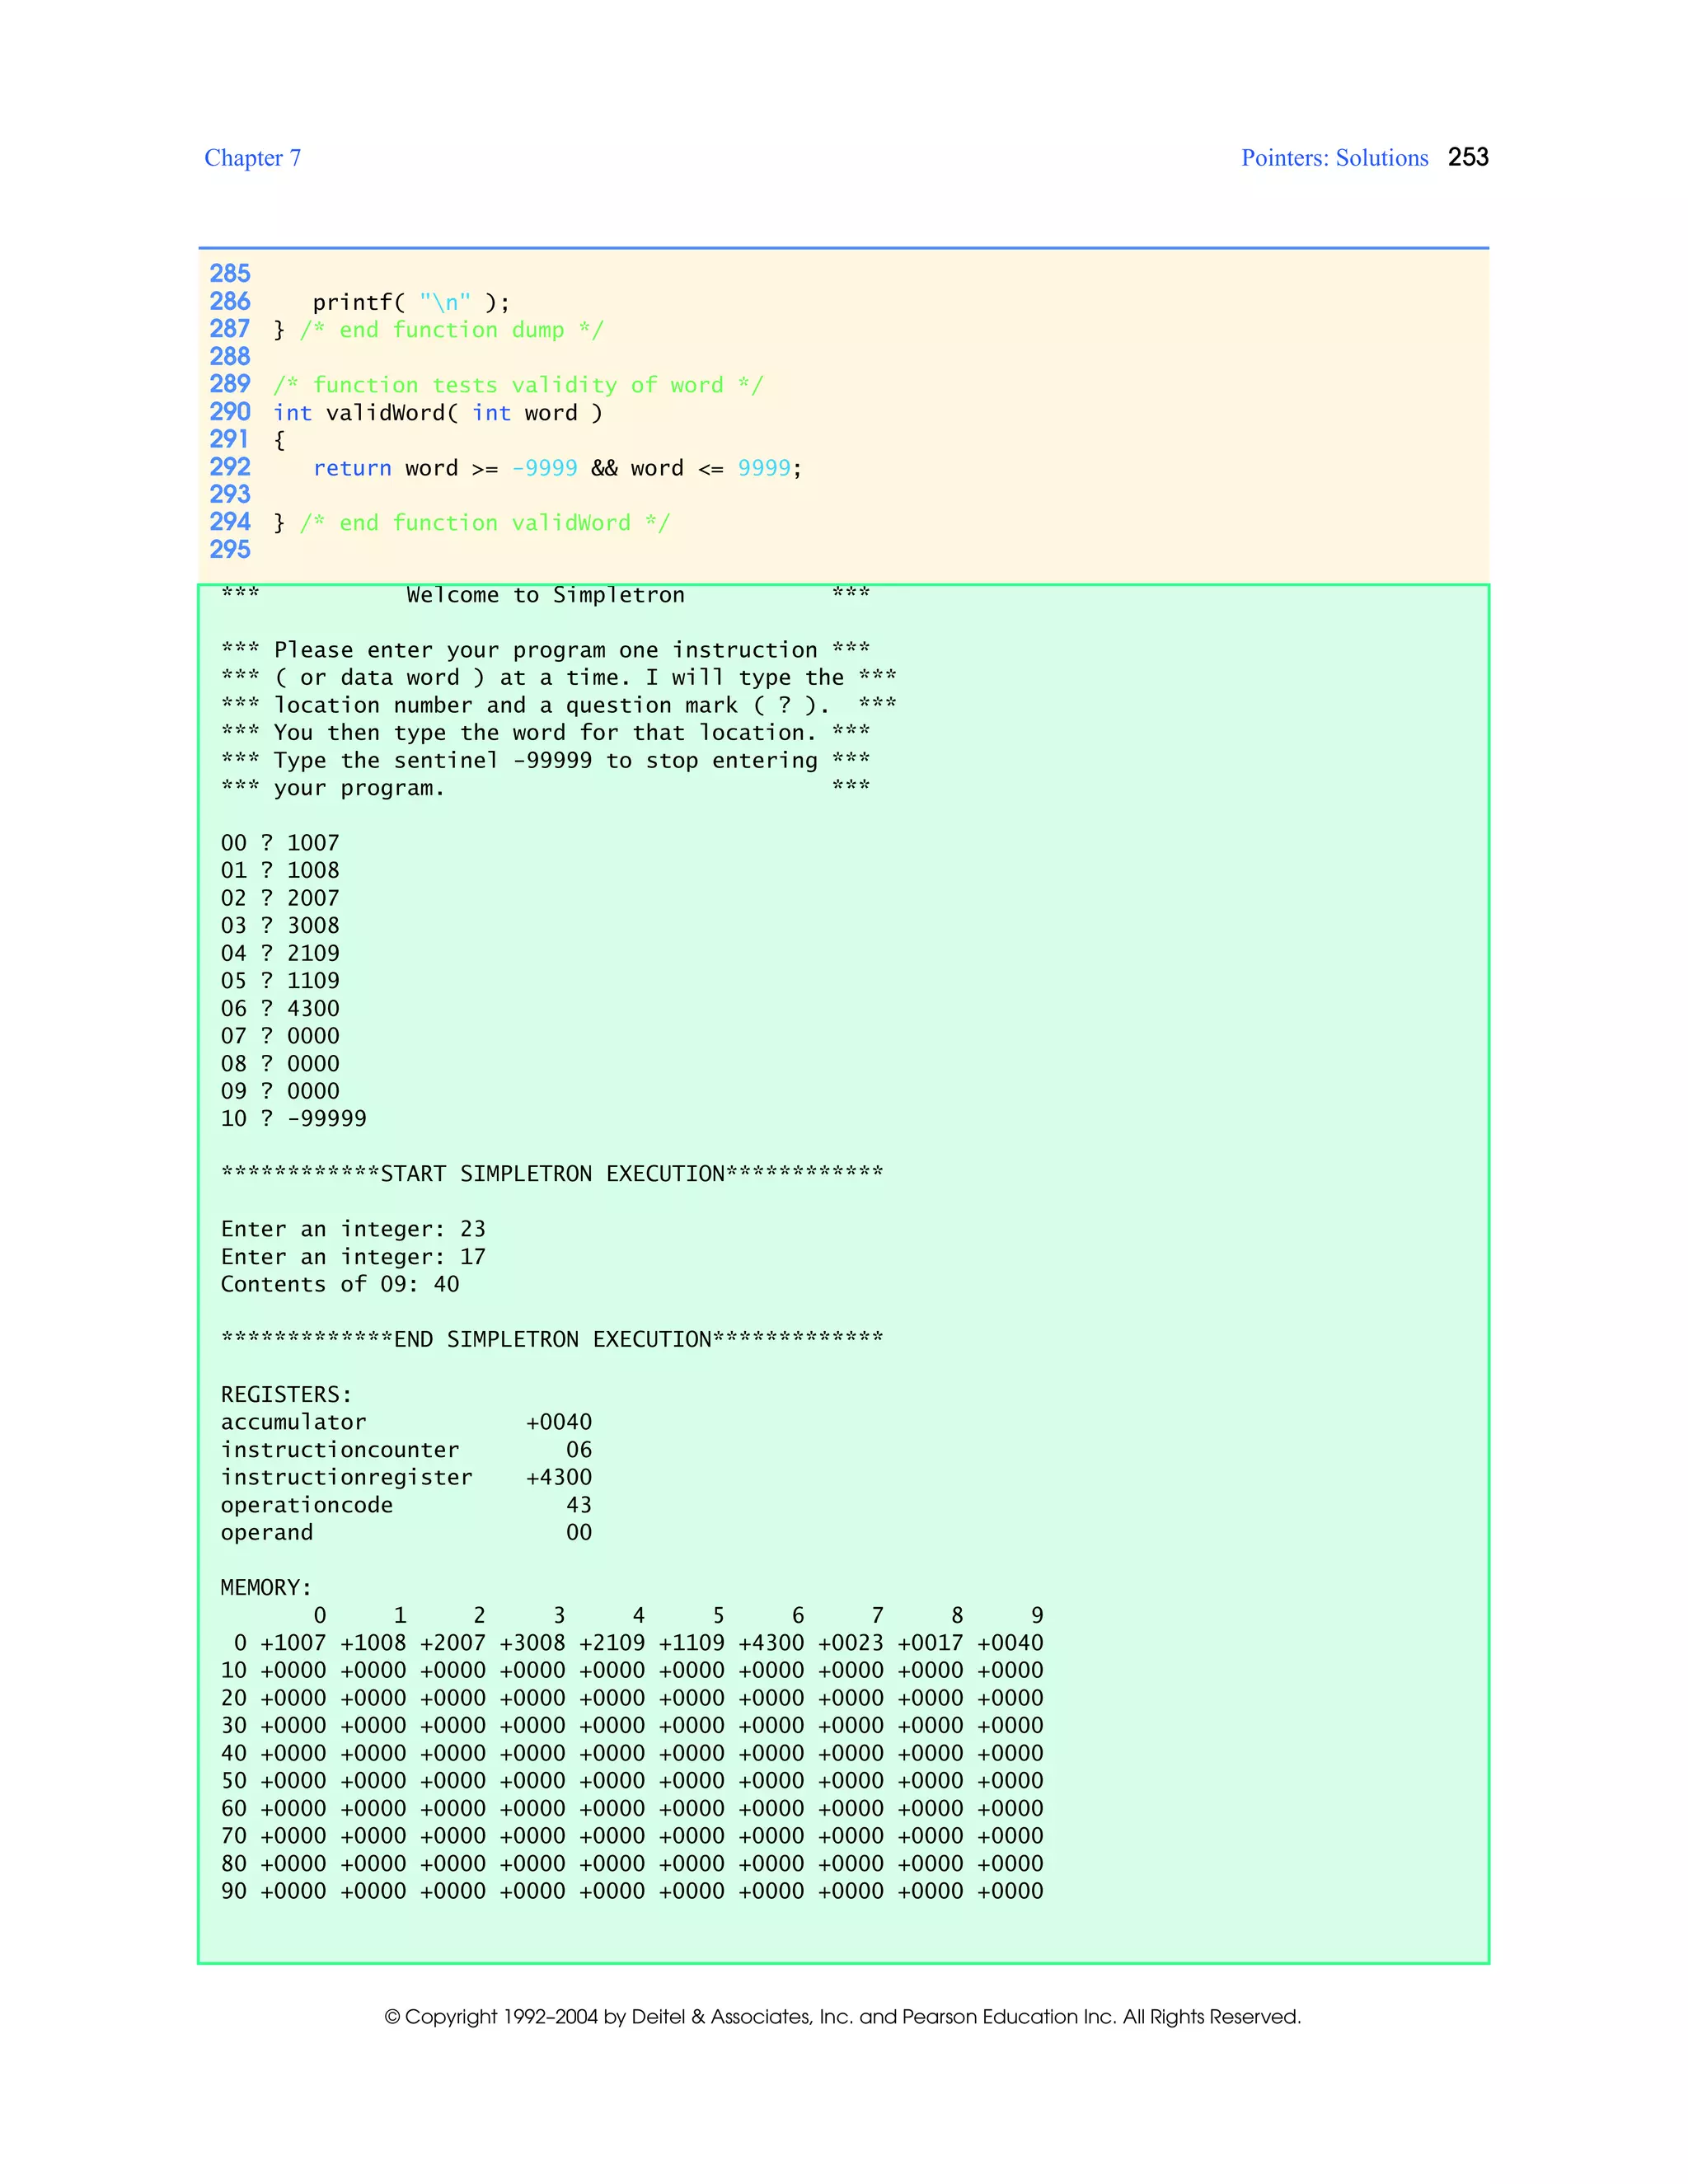This screenshot has height=2184, width=1688.
Task: Click input line '00 ? 1007'
Action: 280,843
